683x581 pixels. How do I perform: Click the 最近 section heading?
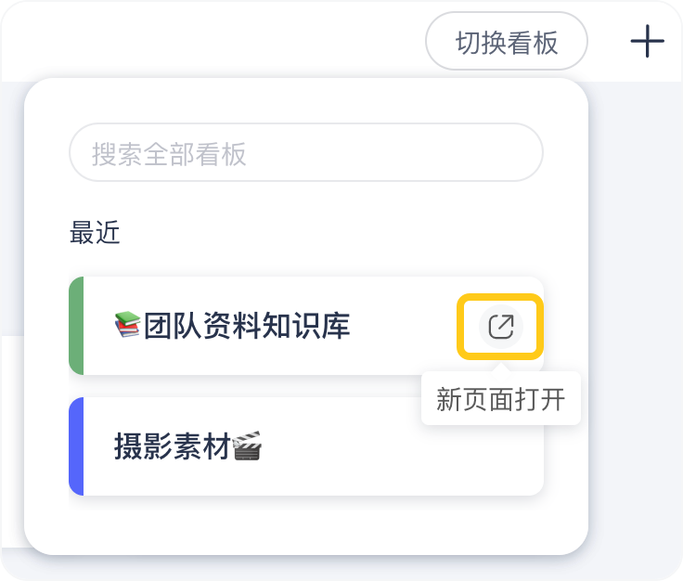point(95,233)
